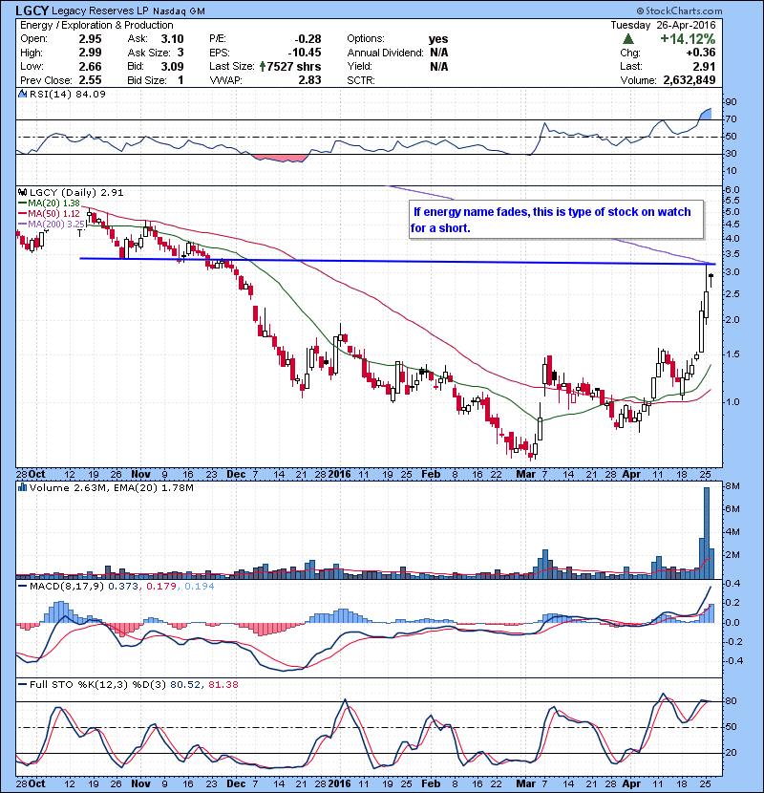
Task: Click the Open value 2.95
Action: click(90, 39)
